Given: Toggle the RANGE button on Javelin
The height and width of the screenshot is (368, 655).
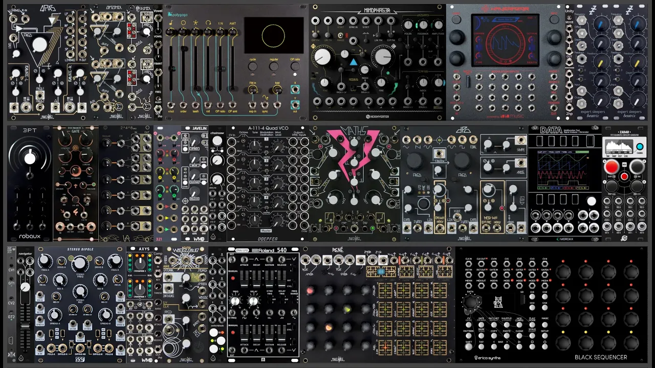Looking at the screenshot, I should [x=204, y=182].
